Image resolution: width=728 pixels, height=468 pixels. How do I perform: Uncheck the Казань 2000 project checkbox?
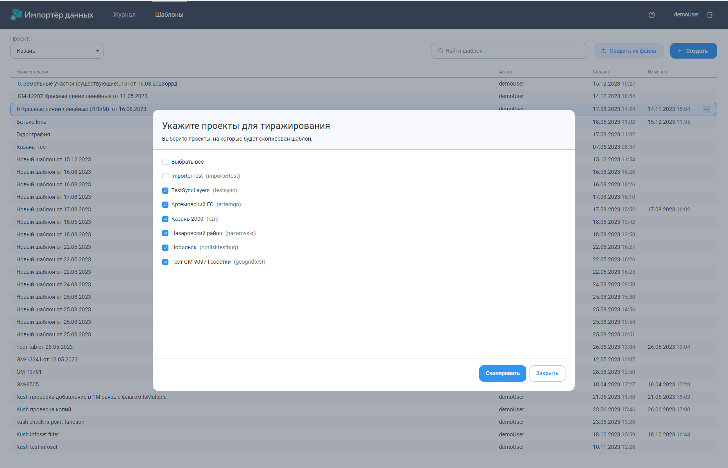click(x=165, y=219)
